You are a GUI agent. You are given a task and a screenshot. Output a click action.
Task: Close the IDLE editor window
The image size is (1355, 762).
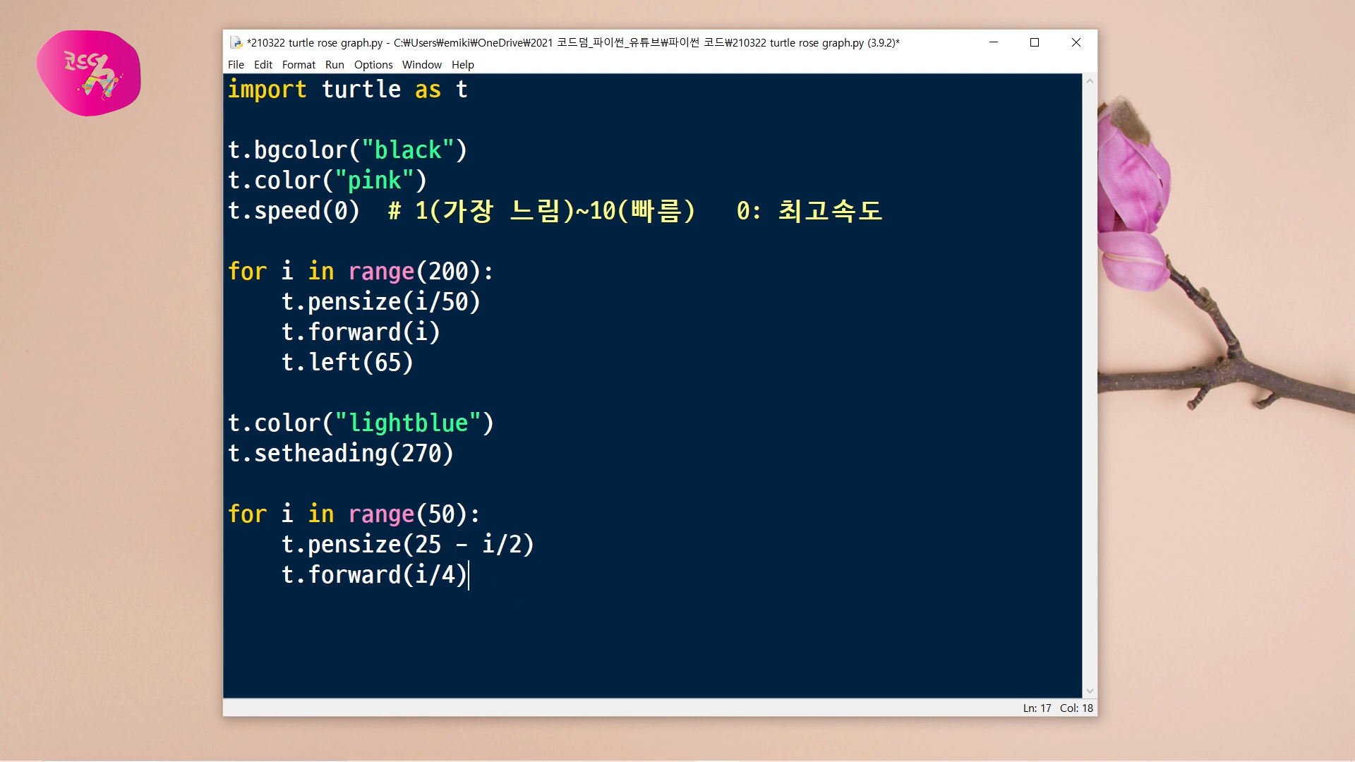coord(1076,42)
